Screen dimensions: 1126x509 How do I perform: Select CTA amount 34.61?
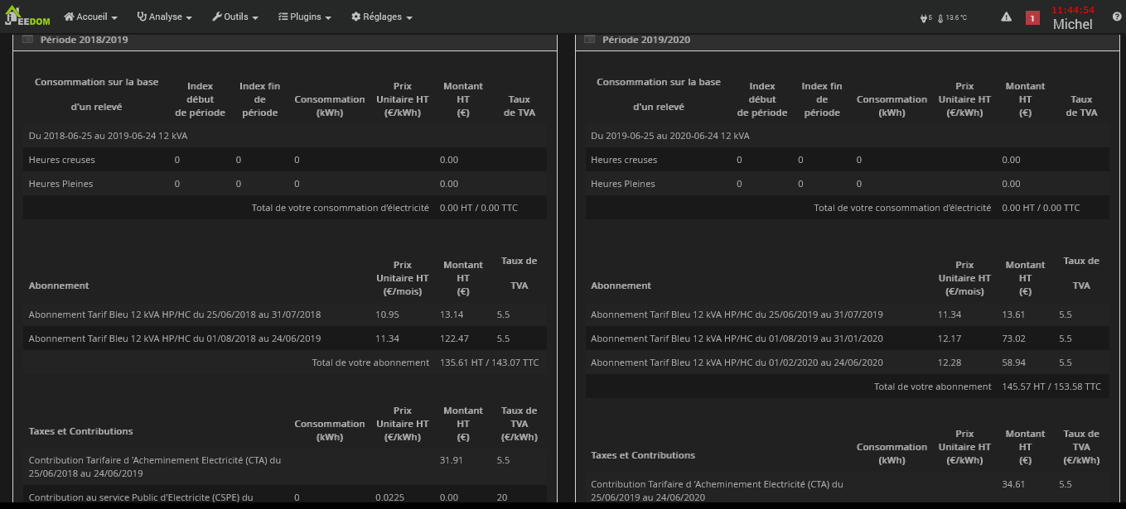pyautogui.click(x=1014, y=484)
